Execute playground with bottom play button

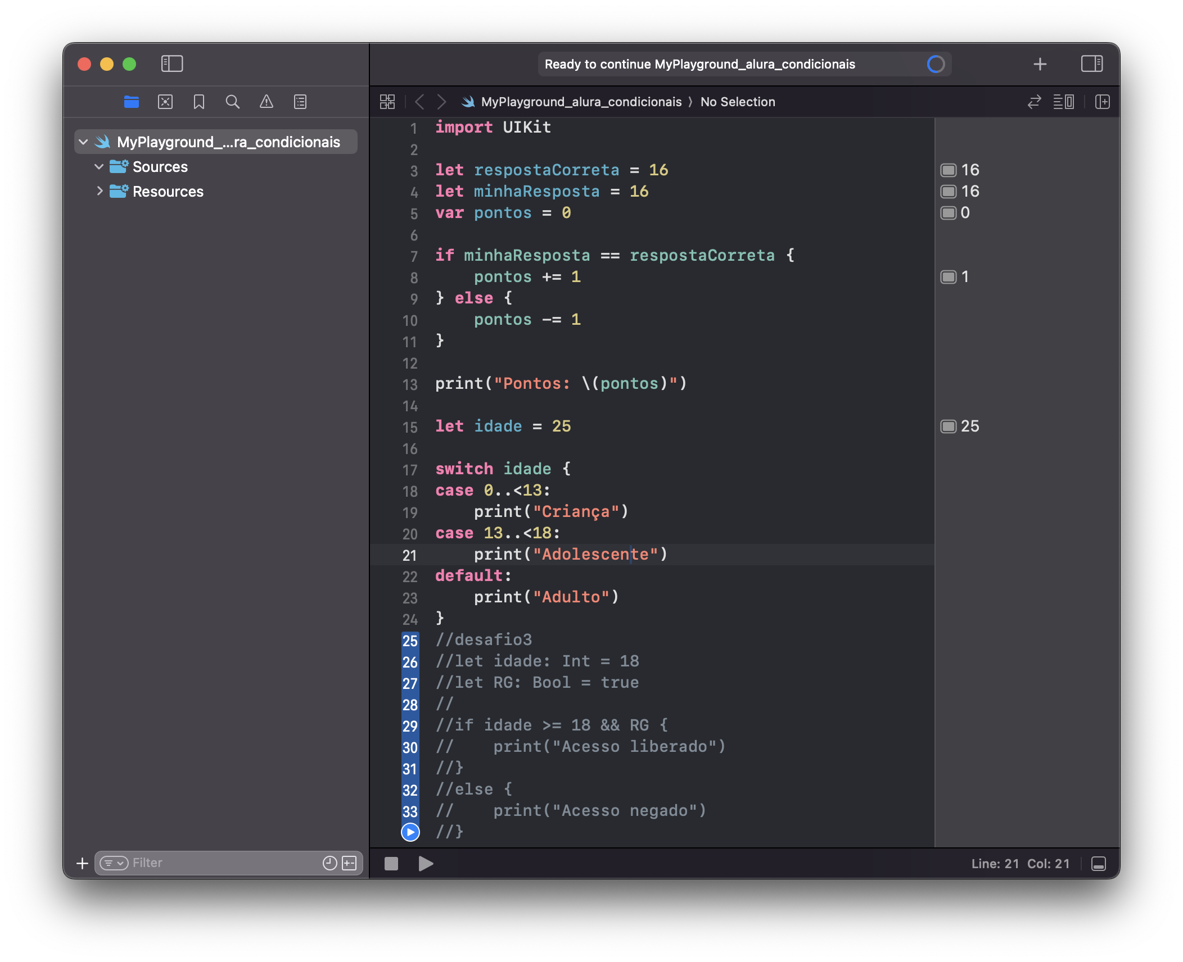[x=426, y=863]
